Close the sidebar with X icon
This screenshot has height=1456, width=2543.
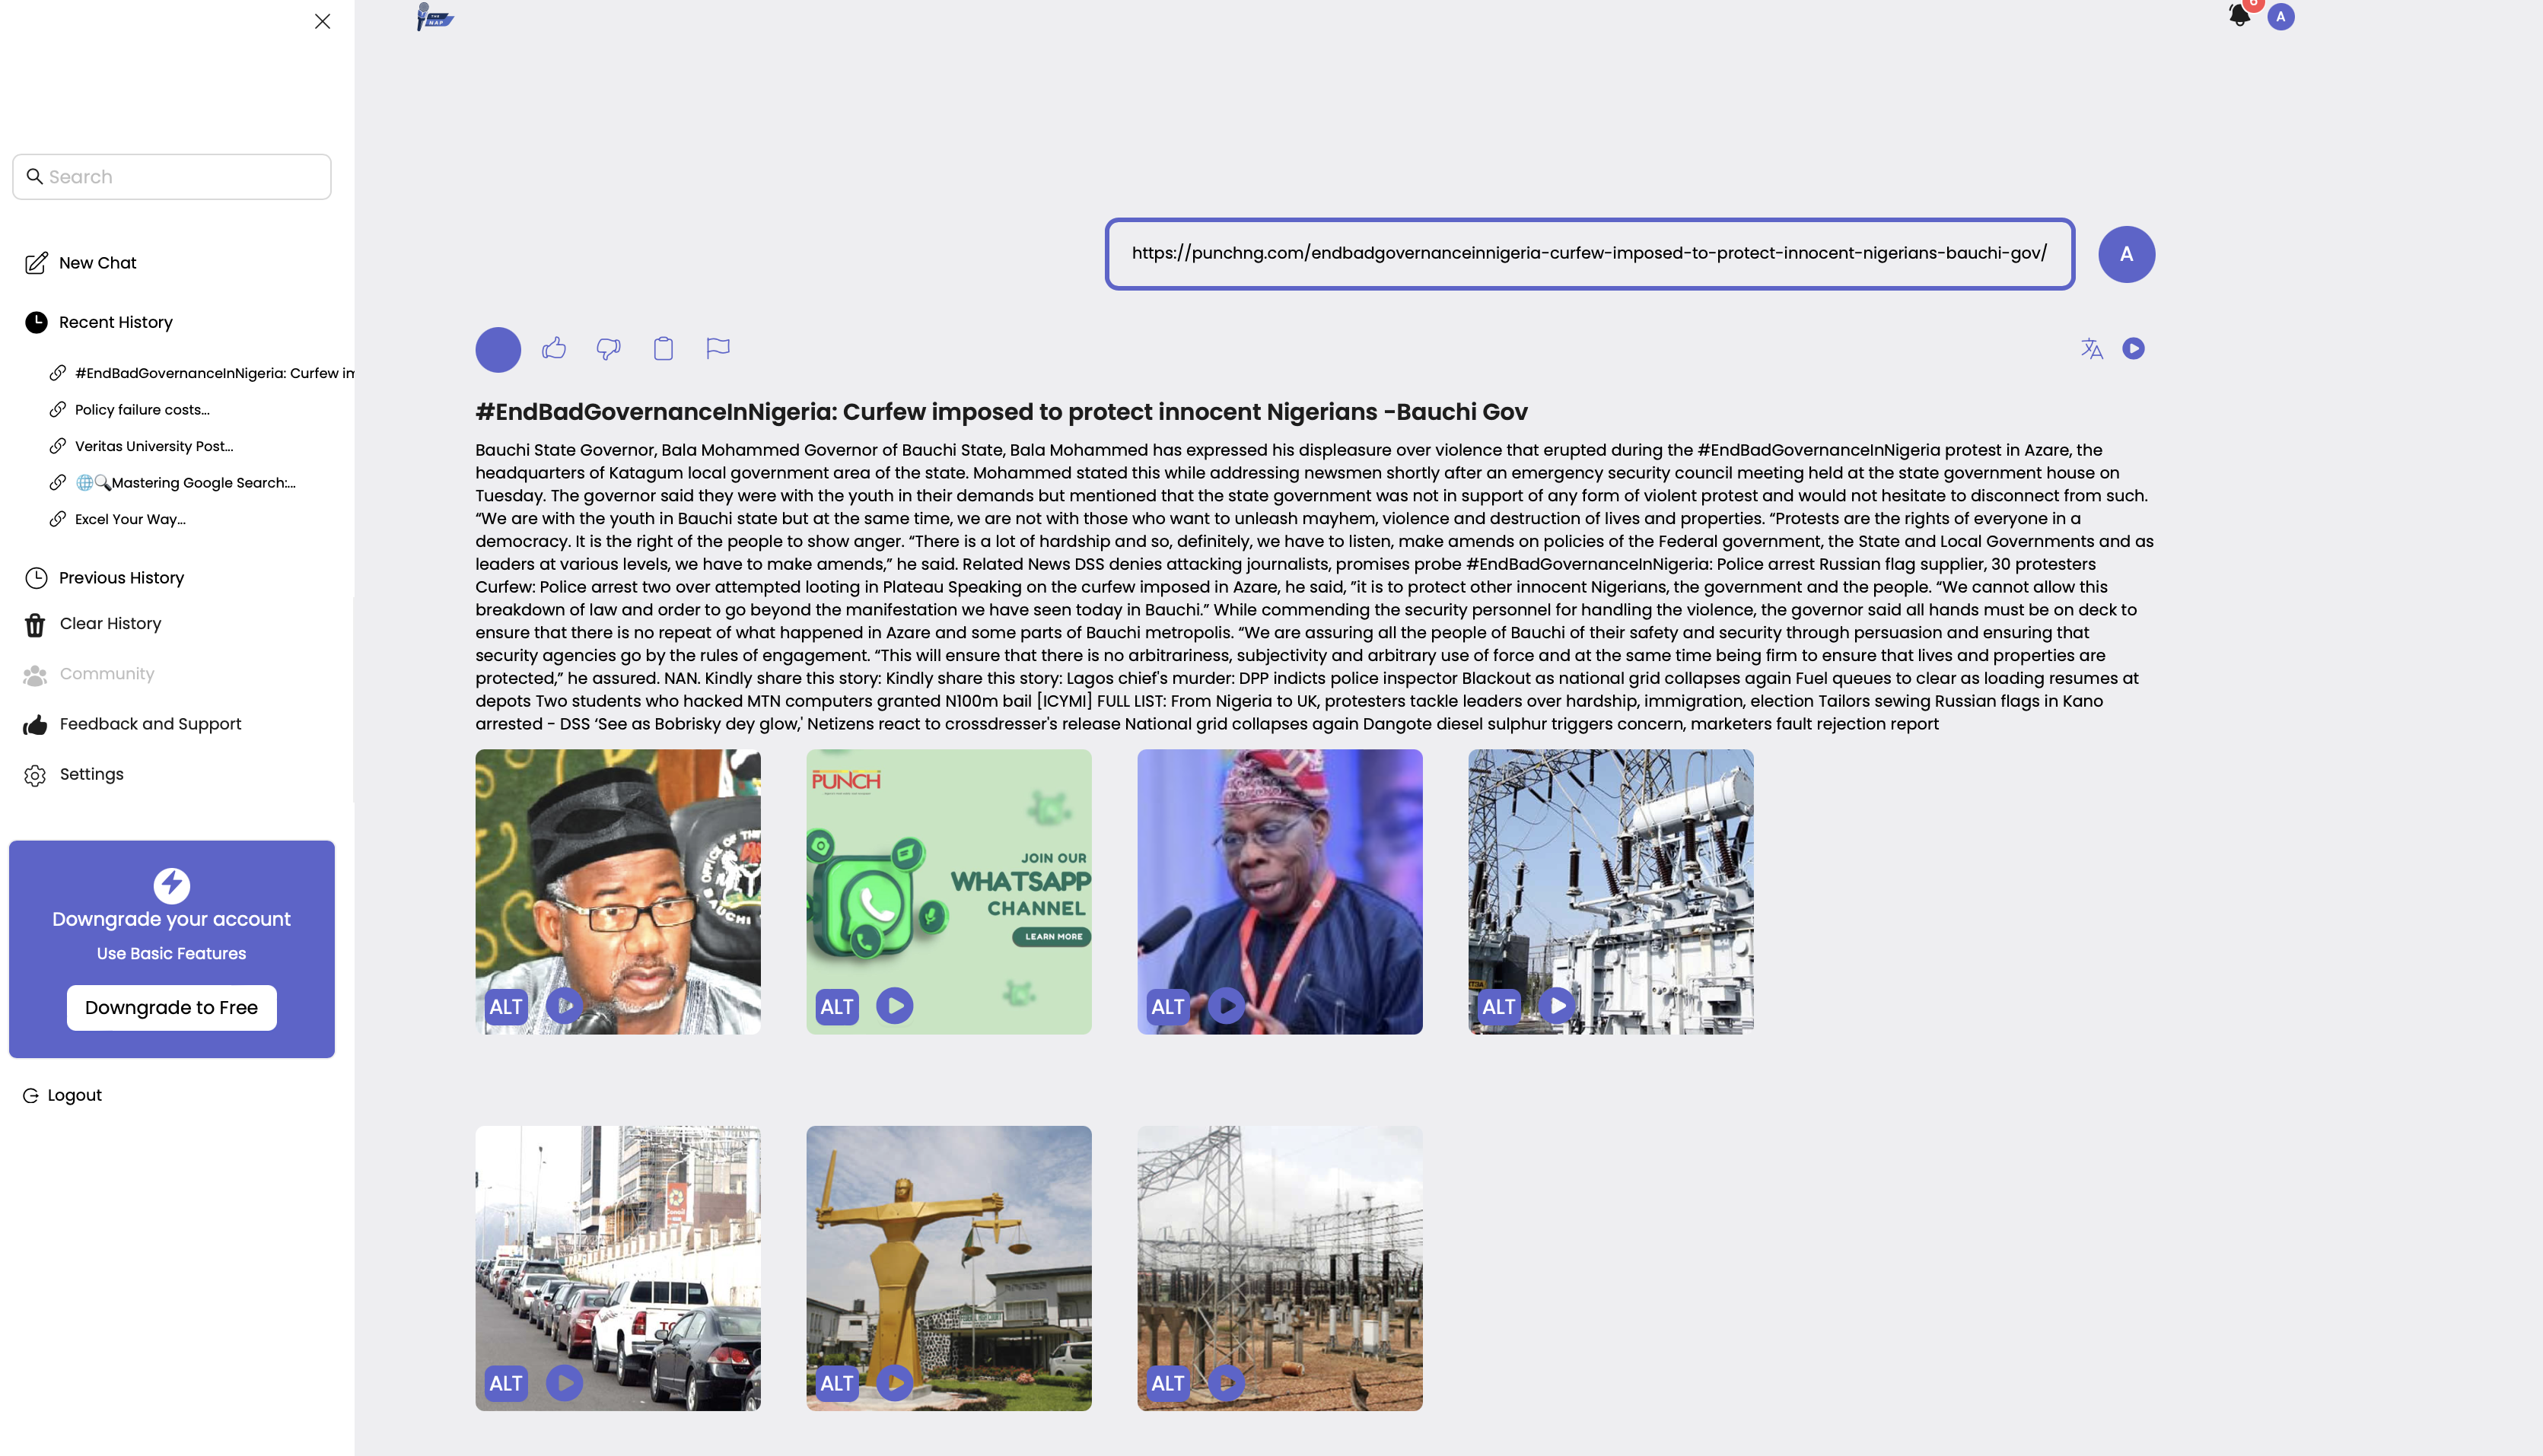(x=322, y=21)
